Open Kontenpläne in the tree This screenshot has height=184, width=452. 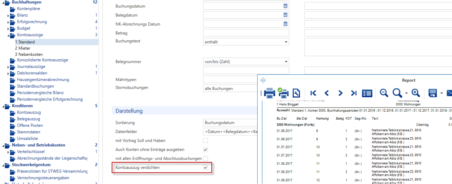(28, 9)
